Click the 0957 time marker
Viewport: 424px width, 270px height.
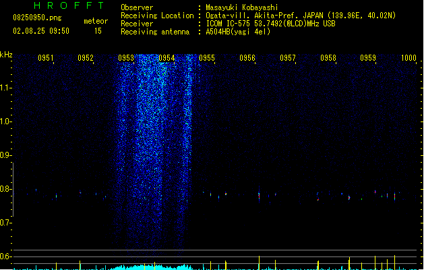pyautogui.click(x=288, y=58)
